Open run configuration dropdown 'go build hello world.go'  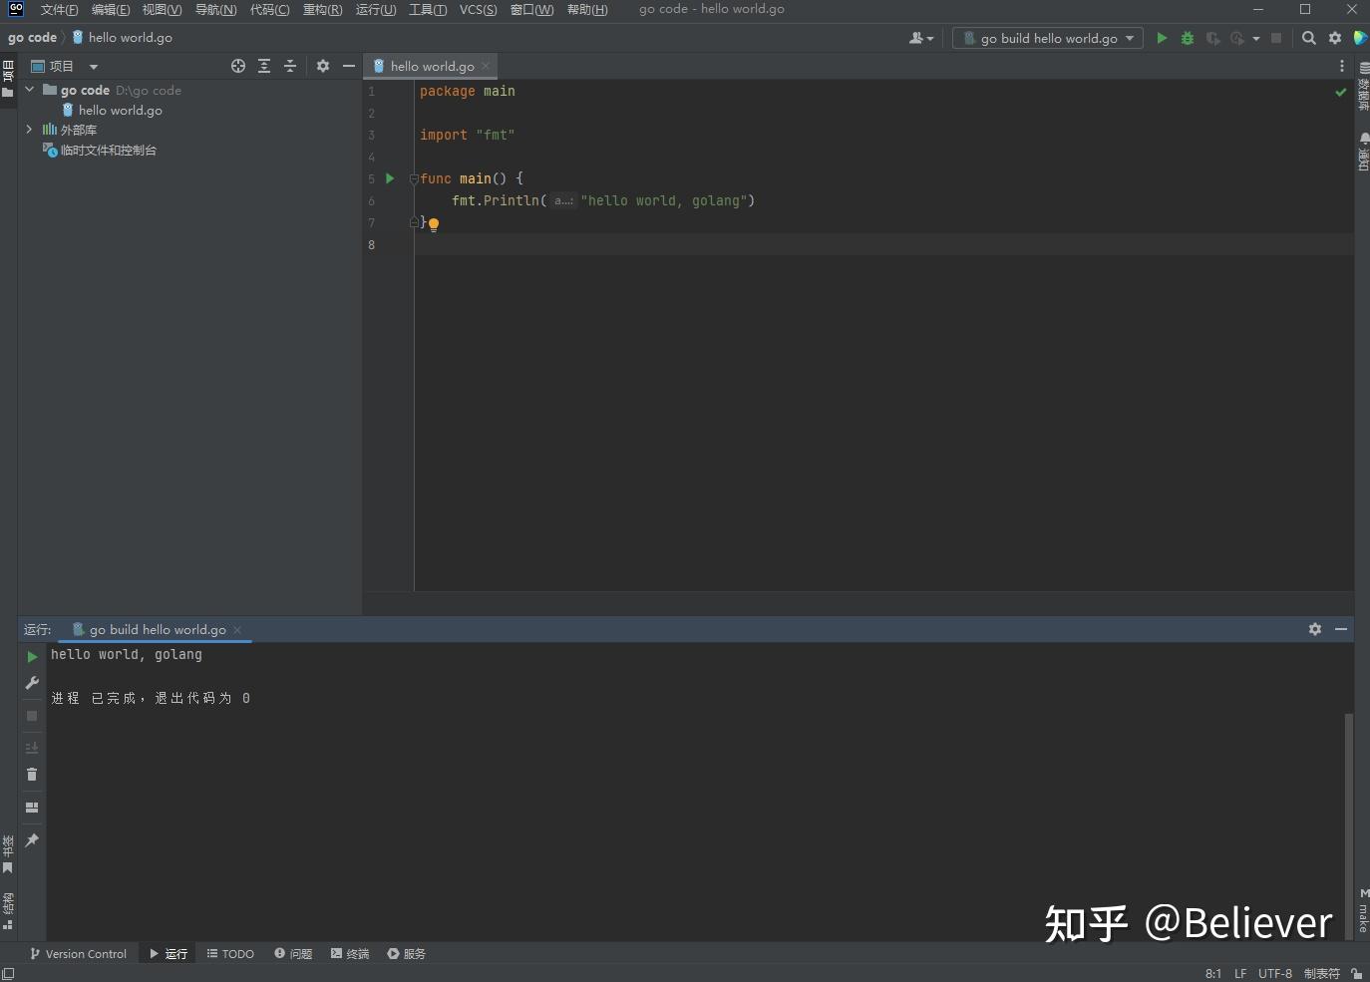(x=1048, y=38)
